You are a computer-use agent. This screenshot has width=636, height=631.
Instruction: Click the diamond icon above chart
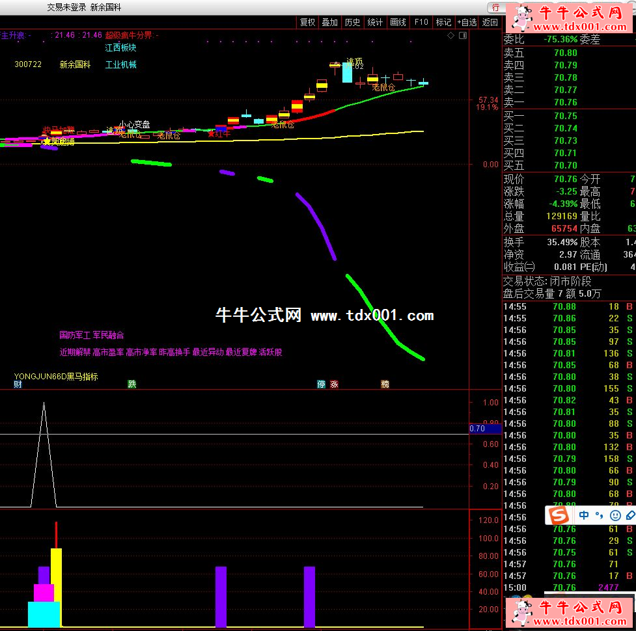click(x=450, y=36)
